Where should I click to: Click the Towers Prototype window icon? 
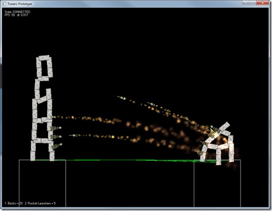pos(4,4)
